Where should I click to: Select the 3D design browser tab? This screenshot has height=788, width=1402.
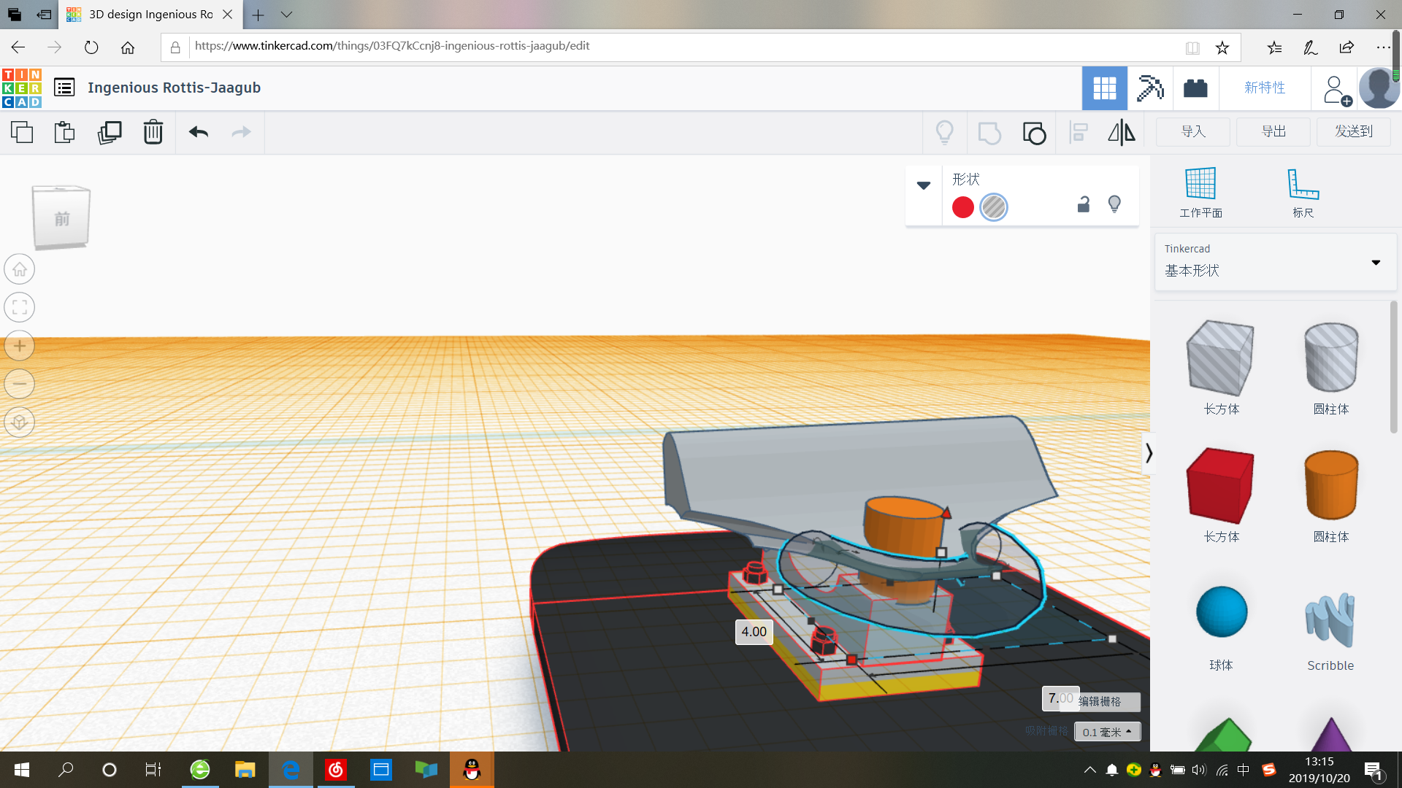click(x=150, y=15)
